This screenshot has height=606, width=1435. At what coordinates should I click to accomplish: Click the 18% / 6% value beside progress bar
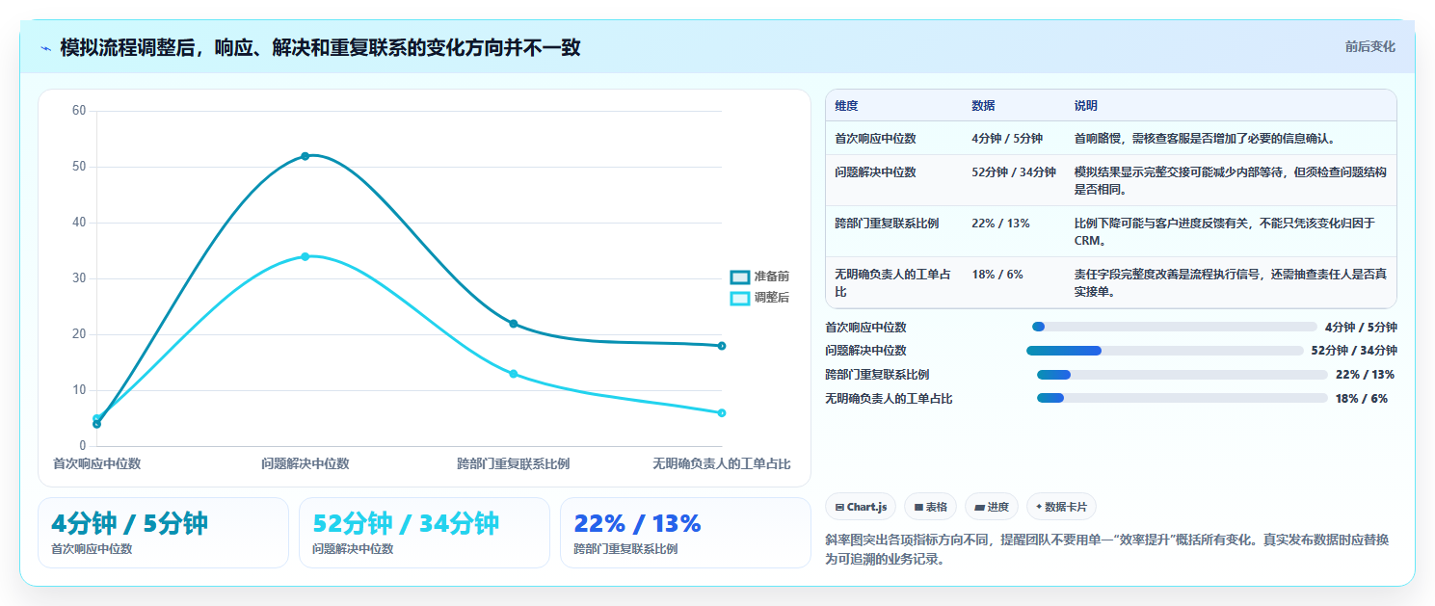tap(1362, 398)
